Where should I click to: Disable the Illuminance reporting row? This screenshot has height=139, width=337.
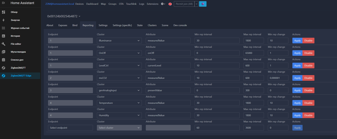[309, 41]
